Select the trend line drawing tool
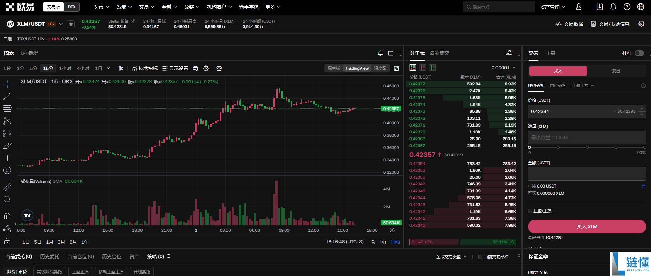This screenshot has height=276, width=651. 7,97
